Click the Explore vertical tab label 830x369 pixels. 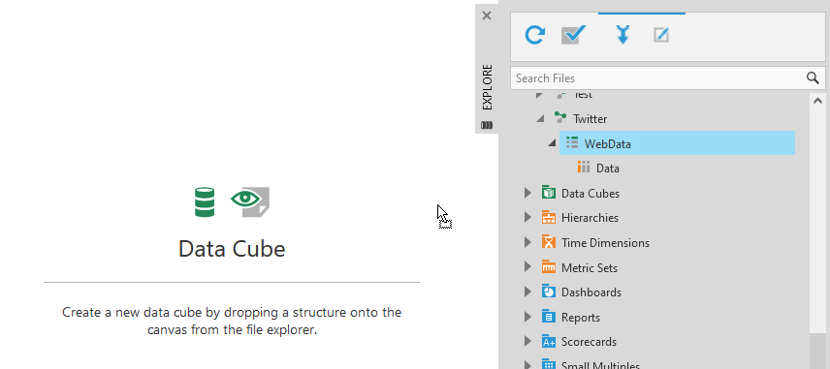point(488,87)
